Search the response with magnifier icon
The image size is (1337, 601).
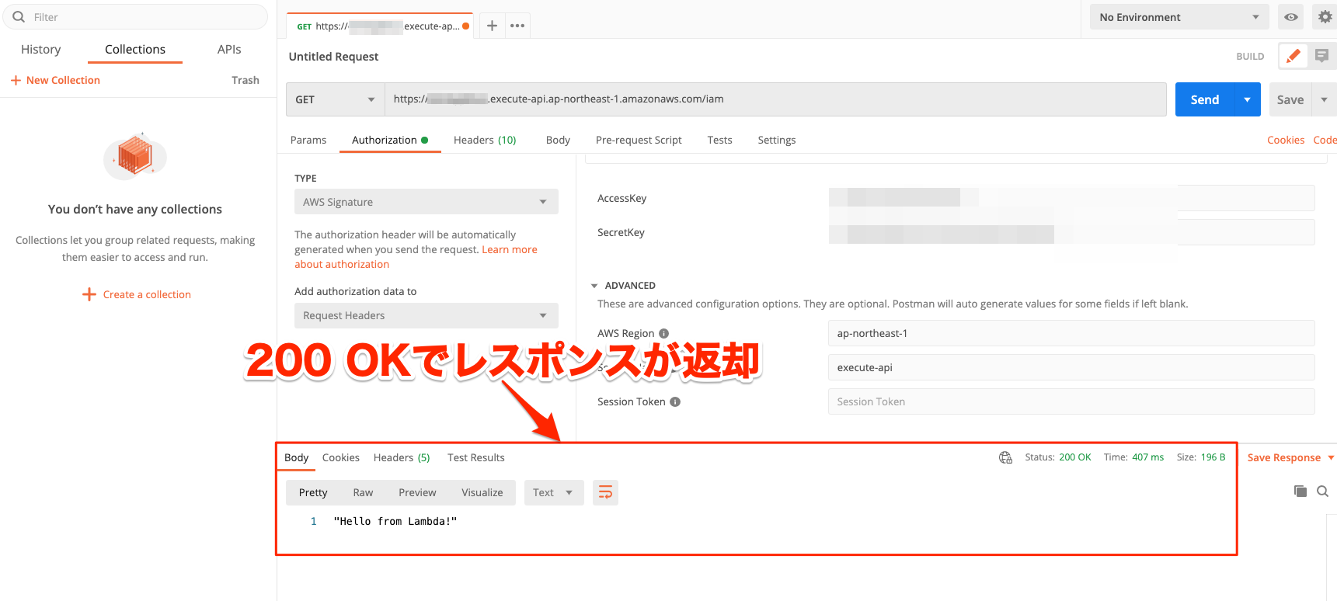coord(1322,491)
